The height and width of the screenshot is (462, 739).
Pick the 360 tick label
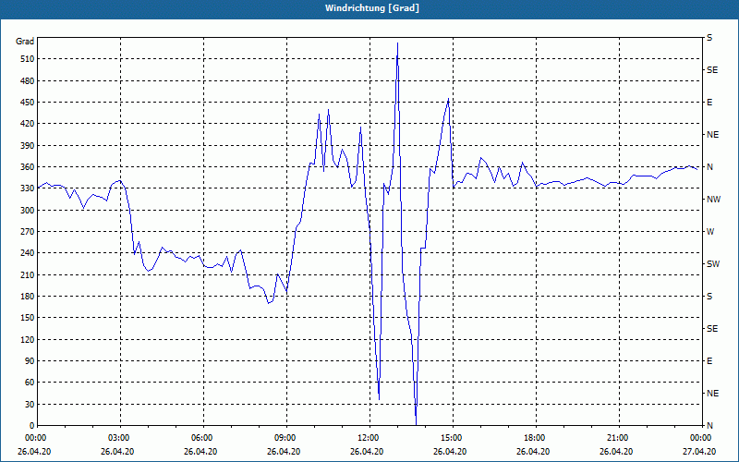[x=27, y=167]
